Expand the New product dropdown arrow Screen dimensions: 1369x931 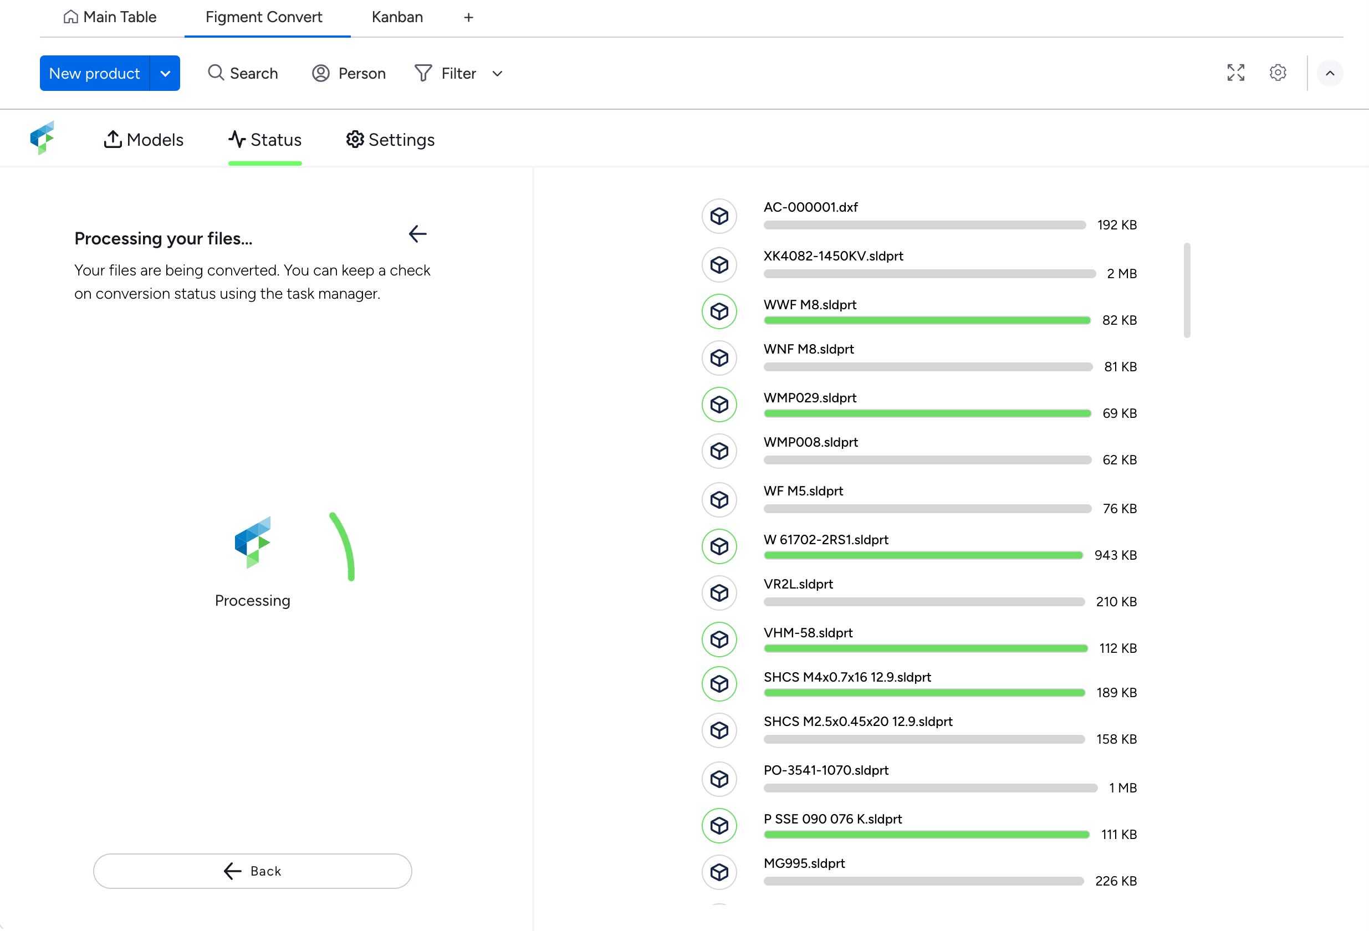coord(166,73)
